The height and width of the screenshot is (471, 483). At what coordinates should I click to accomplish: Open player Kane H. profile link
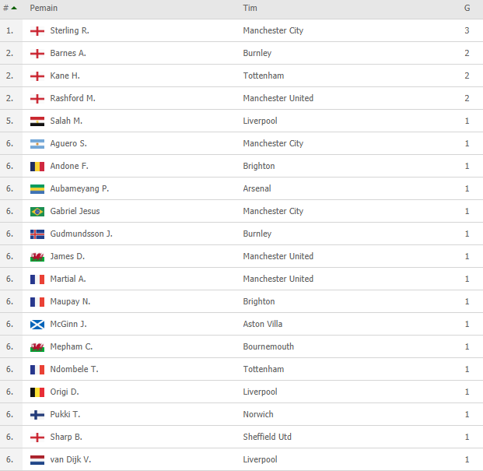(65, 76)
